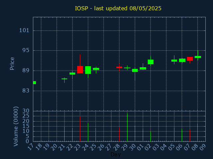Click the tall red volume bar for day 23
Viewport: 213px width, 159px height.
point(80,129)
